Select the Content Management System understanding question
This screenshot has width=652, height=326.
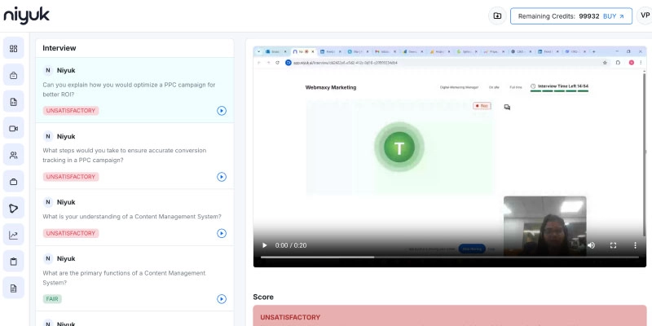[132, 216]
